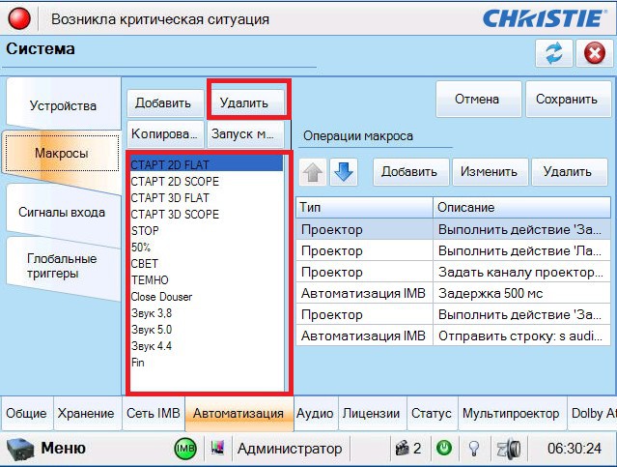Select the Close Douser macro

[x=207, y=297]
